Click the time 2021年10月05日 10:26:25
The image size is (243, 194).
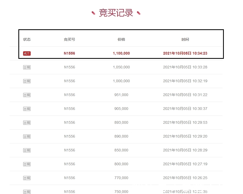(x=185, y=178)
